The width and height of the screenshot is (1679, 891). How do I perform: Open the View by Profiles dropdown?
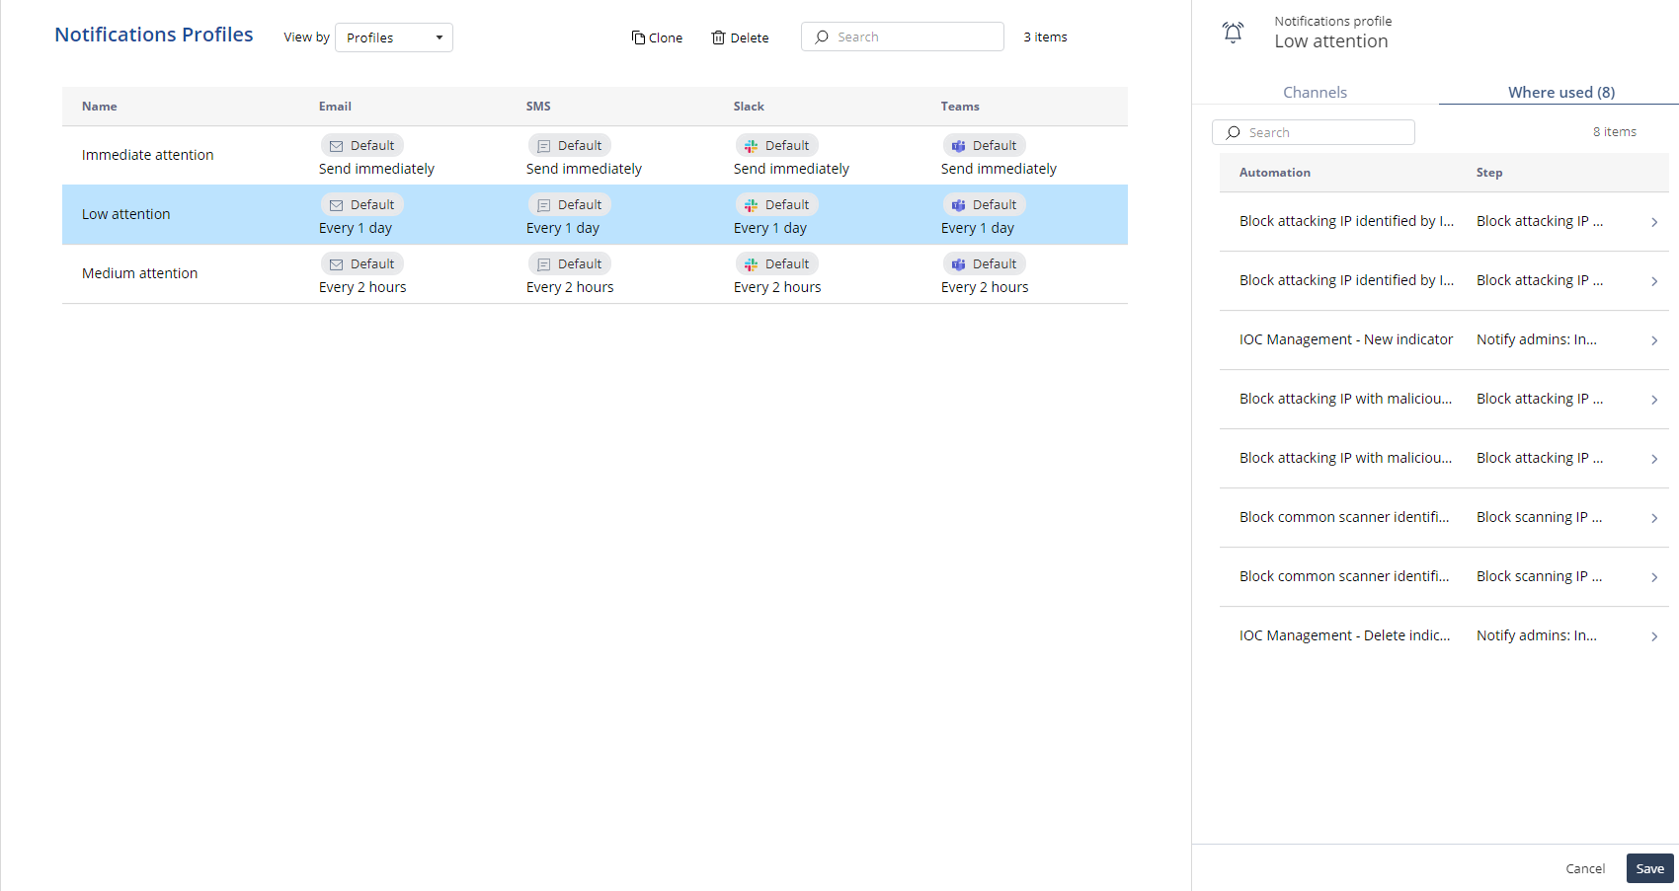pyautogui.click(x=394, y=37)
